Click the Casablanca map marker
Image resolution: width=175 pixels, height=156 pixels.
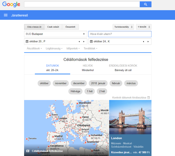[49, 146]
